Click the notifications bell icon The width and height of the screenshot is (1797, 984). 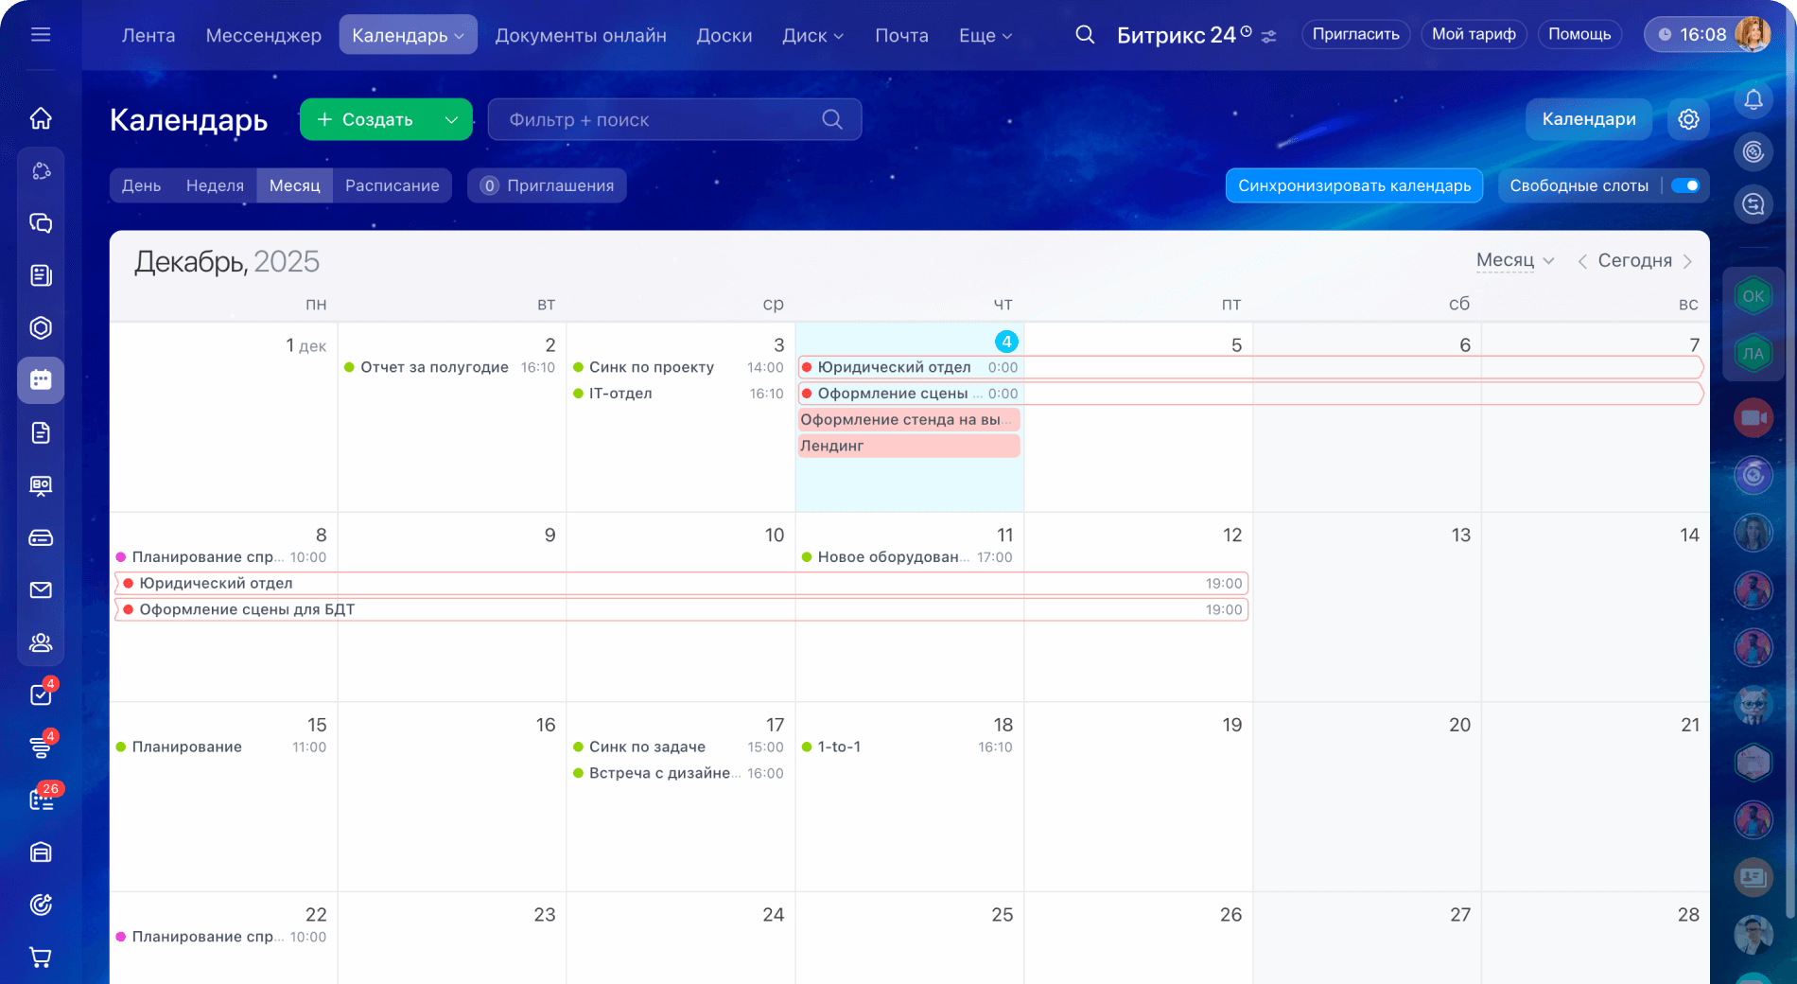[x=1753, y=99]
